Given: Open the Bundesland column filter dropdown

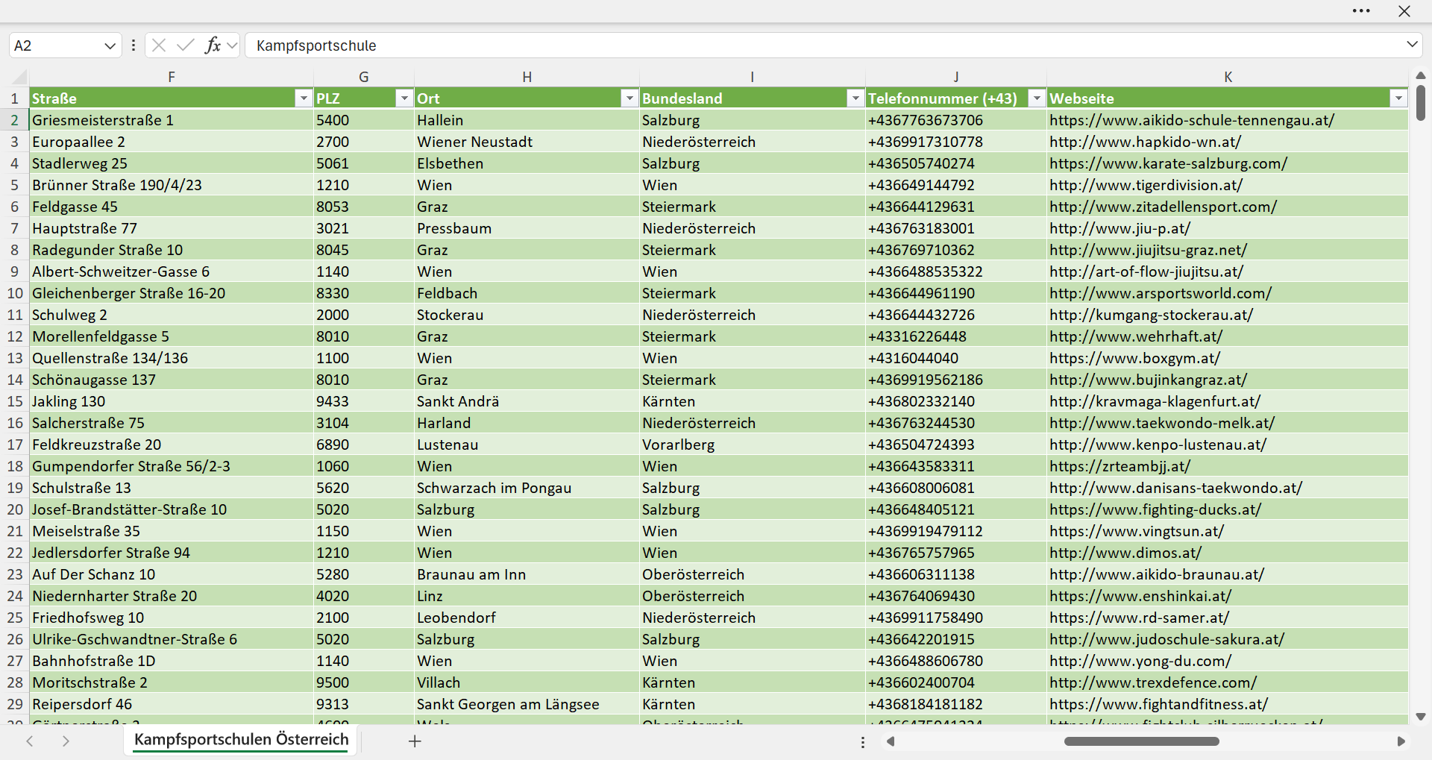Looking at the screenshot, I should (x=855, y=98).
